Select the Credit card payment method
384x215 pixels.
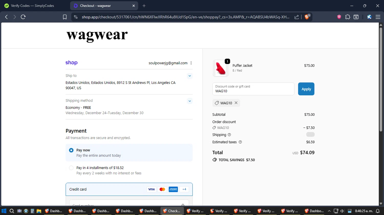coord(129,189)
